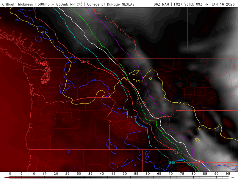Image resolution: width=238 pixels, height=179 pixels.
Task: Select the "500mb − 850mb RH (%)" header label
Action: click(60, 4)
